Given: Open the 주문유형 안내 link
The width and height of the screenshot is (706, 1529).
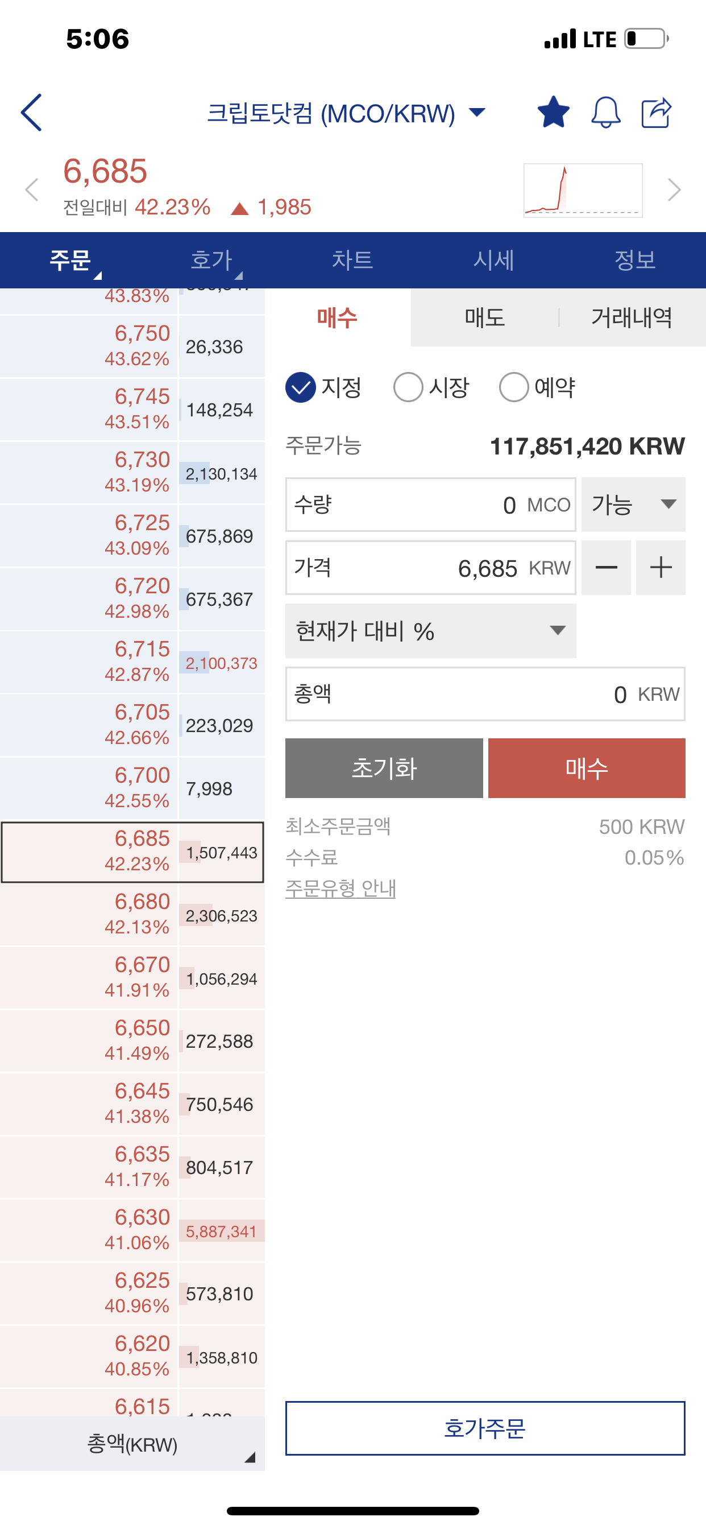Looking at the screenshot, I should pos(340,888).
